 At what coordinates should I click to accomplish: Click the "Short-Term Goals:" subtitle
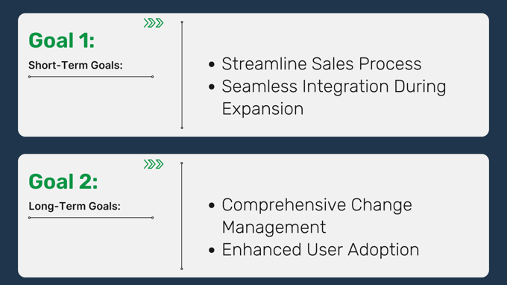(x=75, y=65)
